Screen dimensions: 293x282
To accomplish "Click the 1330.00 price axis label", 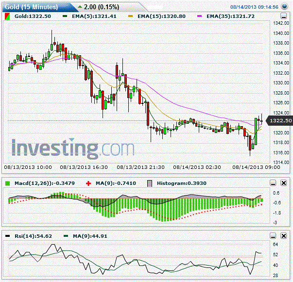I will [x=281, y=83].
